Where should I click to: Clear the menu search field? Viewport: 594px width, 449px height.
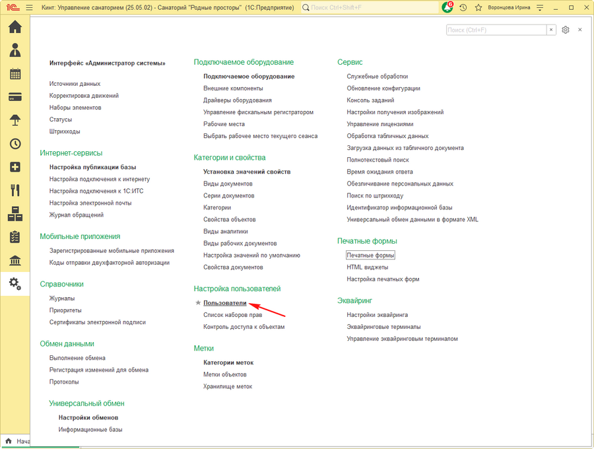click(551, 30)
